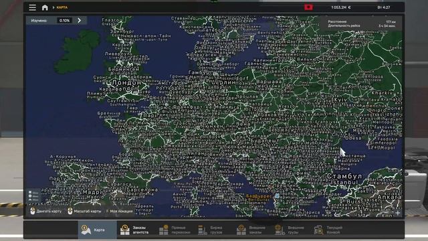Click the highlighted Бар/Дуррес city label
428x241 pixels.
pyautogui.click(x=259, y=196)
